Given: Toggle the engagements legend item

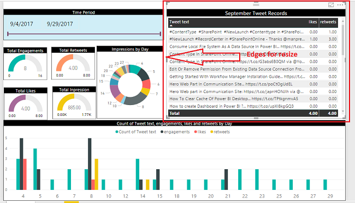Looking at the screenshot, I should [175, 132].
